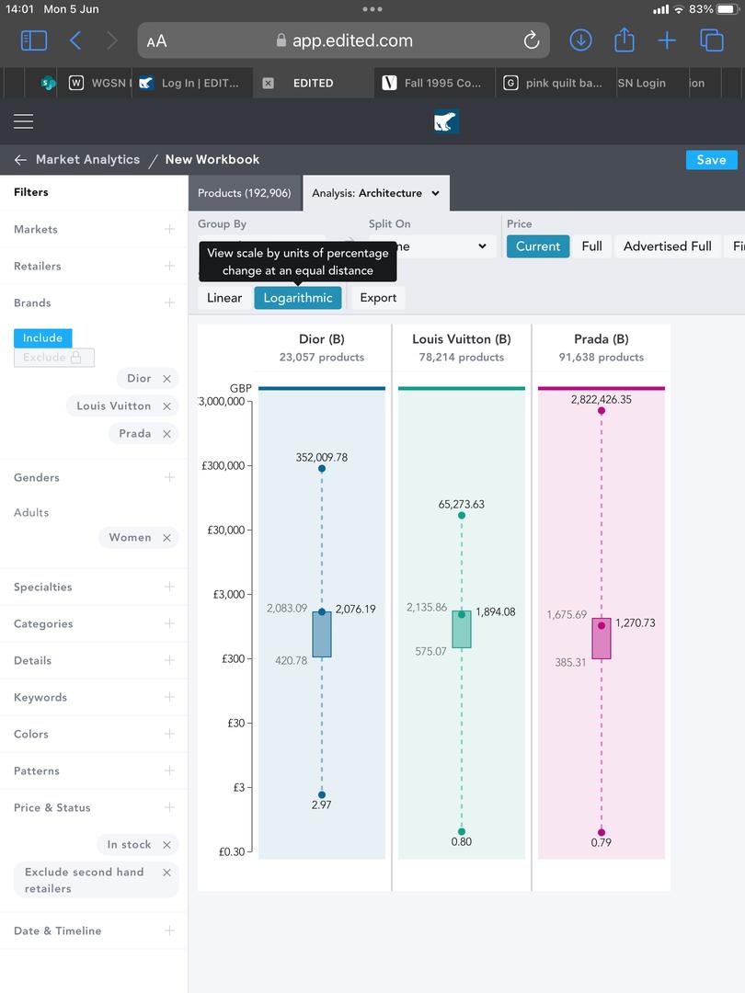Click Dior maximum point 352,009.78
745x993 pixels.
(x=322, y=469)
